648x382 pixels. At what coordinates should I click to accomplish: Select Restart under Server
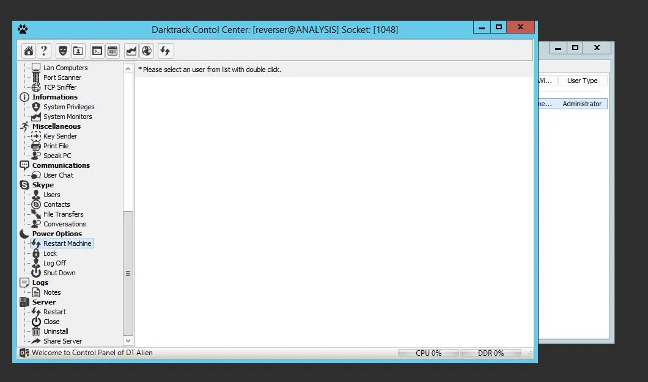pyautogui.click(x=54, y=312)
